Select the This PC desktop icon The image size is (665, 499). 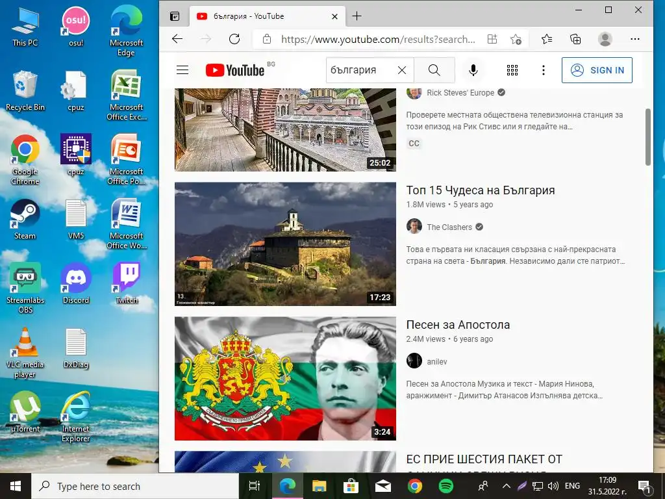(25, 27)
